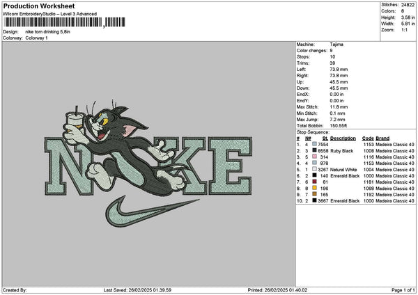Click the Total Bobbin value '150.55ft'
This screenshot has height=295, width=418.
point(339,126)
